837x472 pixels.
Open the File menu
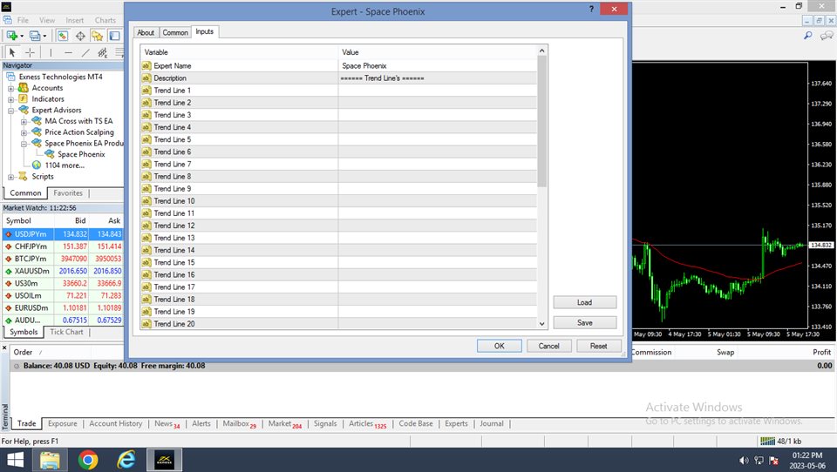23,20
